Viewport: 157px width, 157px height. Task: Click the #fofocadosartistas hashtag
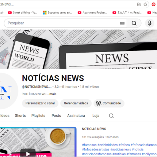click(96, 149)
